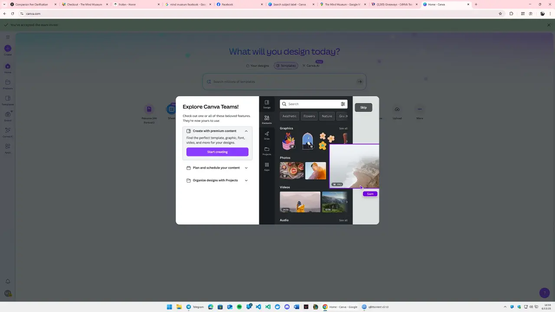Image resolution: width=555 pixels, height=312 pixels.
Task: Switch to the Your designs tab
Action: (258, 65)
